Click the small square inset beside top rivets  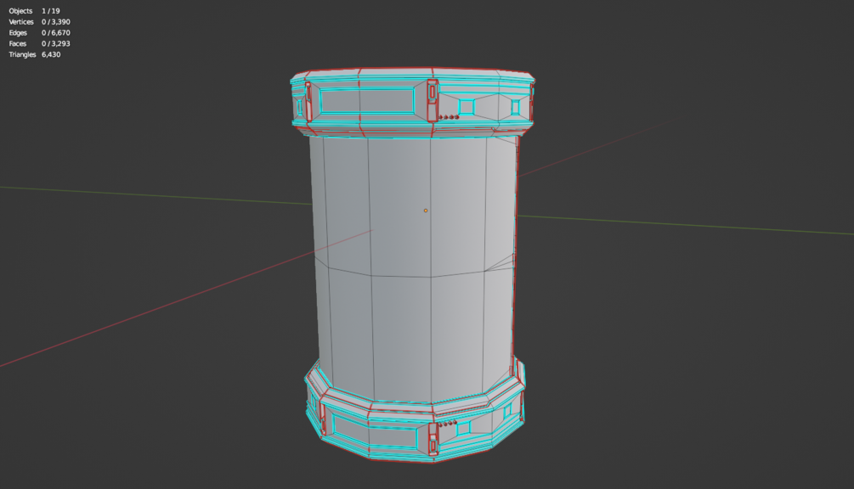467,107
